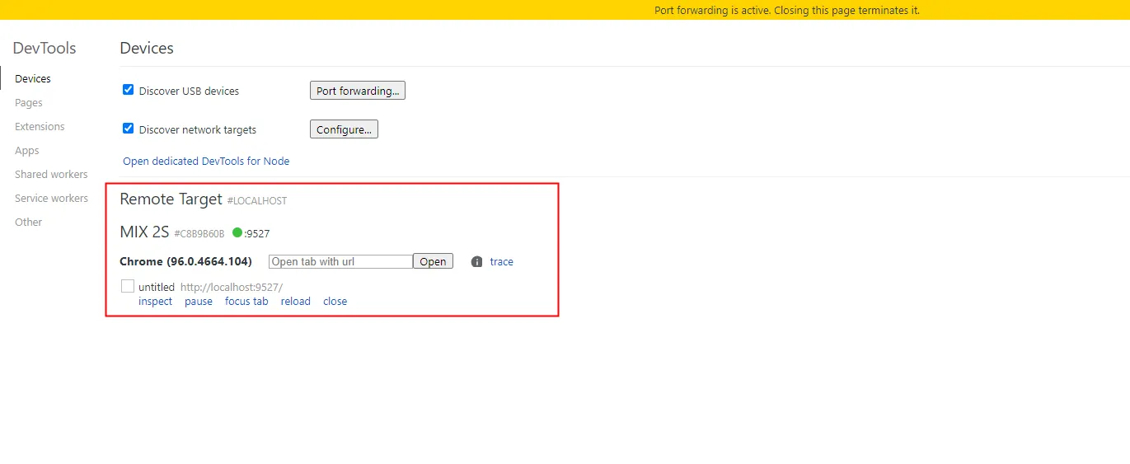The width and height of the screenshot is (1130, 464).
Task: Open the Devices section in sidebar
Action: coord(33,79)
